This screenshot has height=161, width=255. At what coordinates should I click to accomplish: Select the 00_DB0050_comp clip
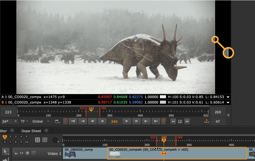85,153
